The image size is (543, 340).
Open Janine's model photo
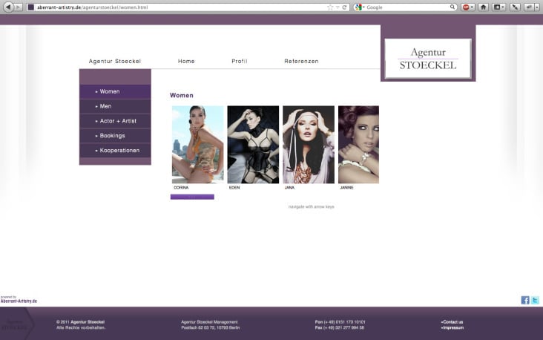coord(358,145)
